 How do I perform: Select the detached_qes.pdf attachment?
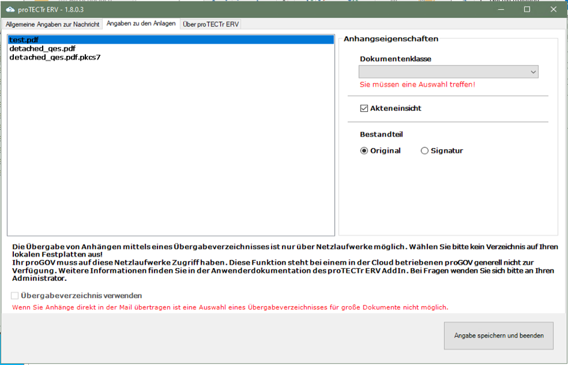click(42, 49)
